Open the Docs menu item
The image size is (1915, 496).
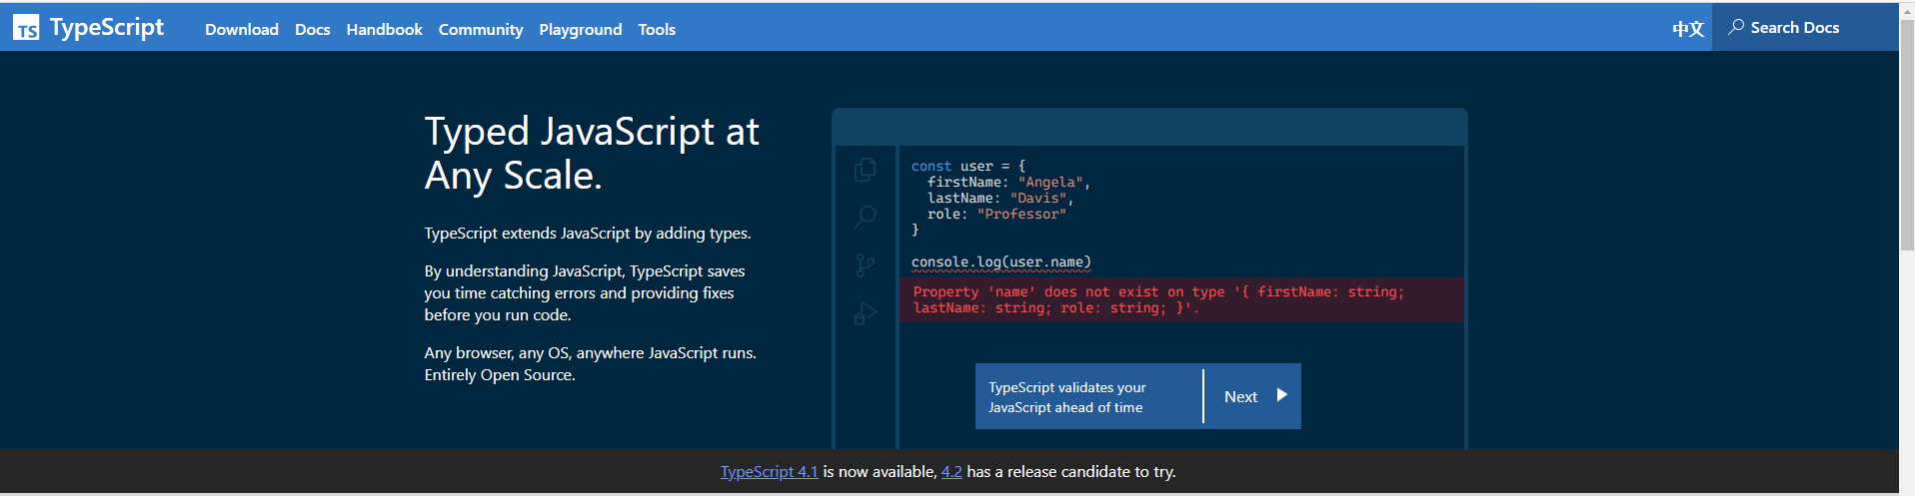point(313,30)
